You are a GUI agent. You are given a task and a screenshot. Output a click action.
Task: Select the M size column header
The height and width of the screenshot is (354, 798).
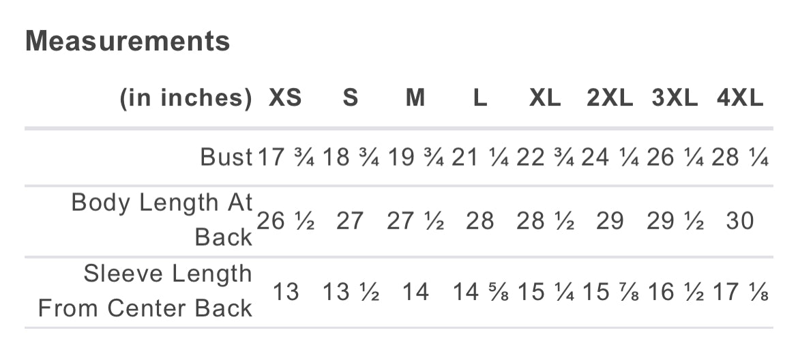pos(415,99)
